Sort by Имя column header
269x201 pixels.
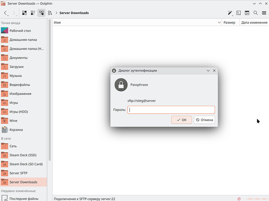click(x=137, y=23)
